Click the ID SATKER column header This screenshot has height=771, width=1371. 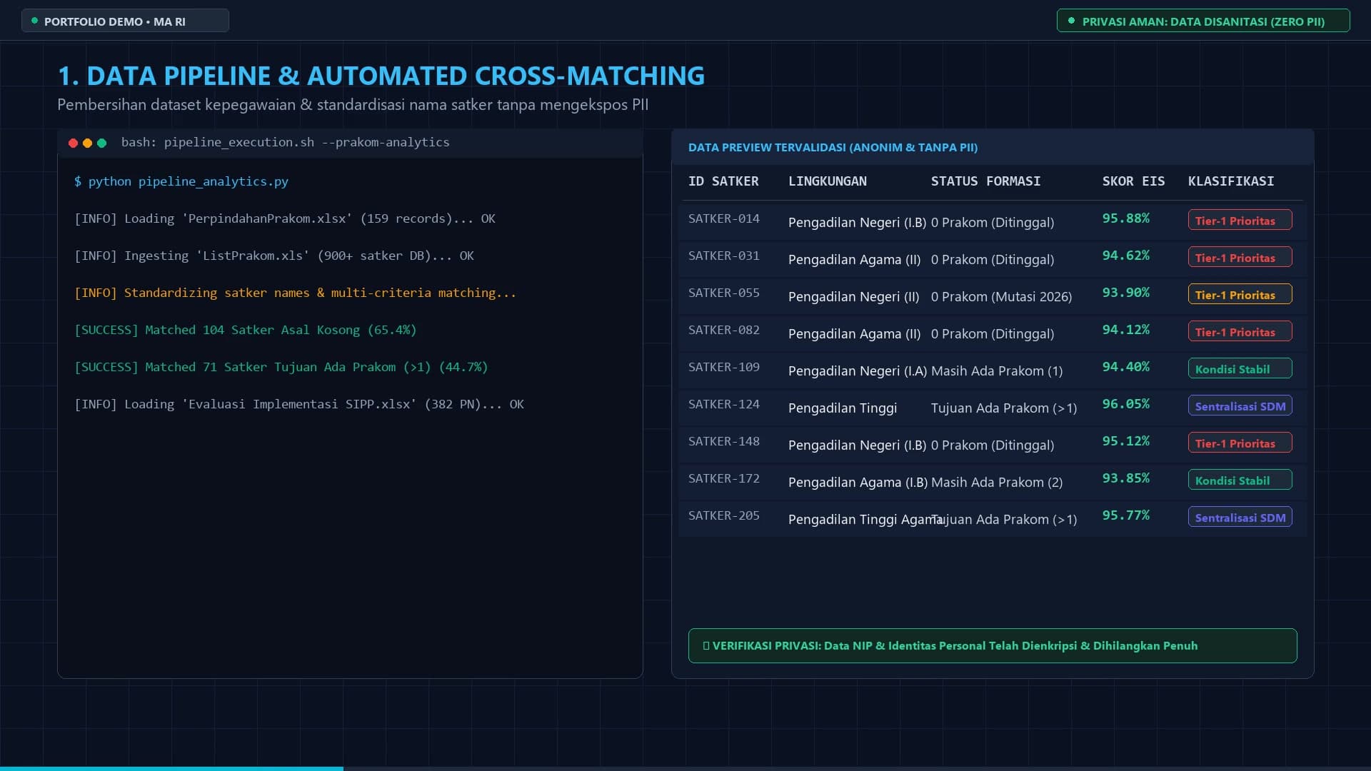723,181
